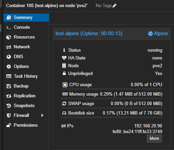Expand the Firewall submenu arrow

coord(42,115)
